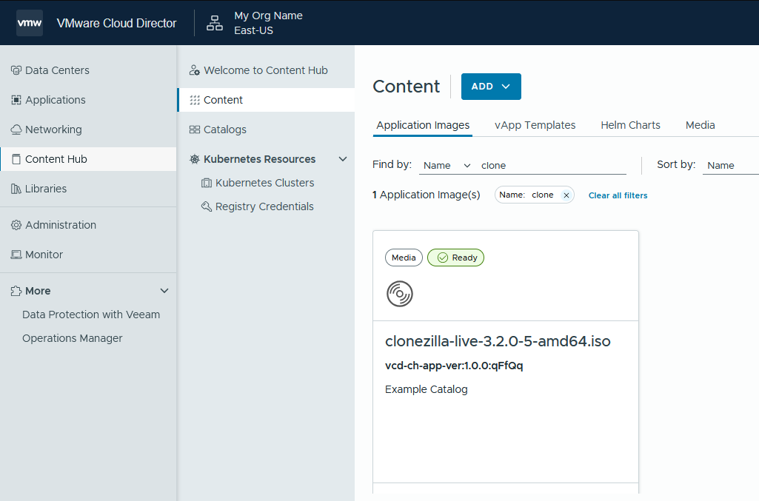Open Registry Credentials
This screenshot has height=501, width=759.
(267, 206)
